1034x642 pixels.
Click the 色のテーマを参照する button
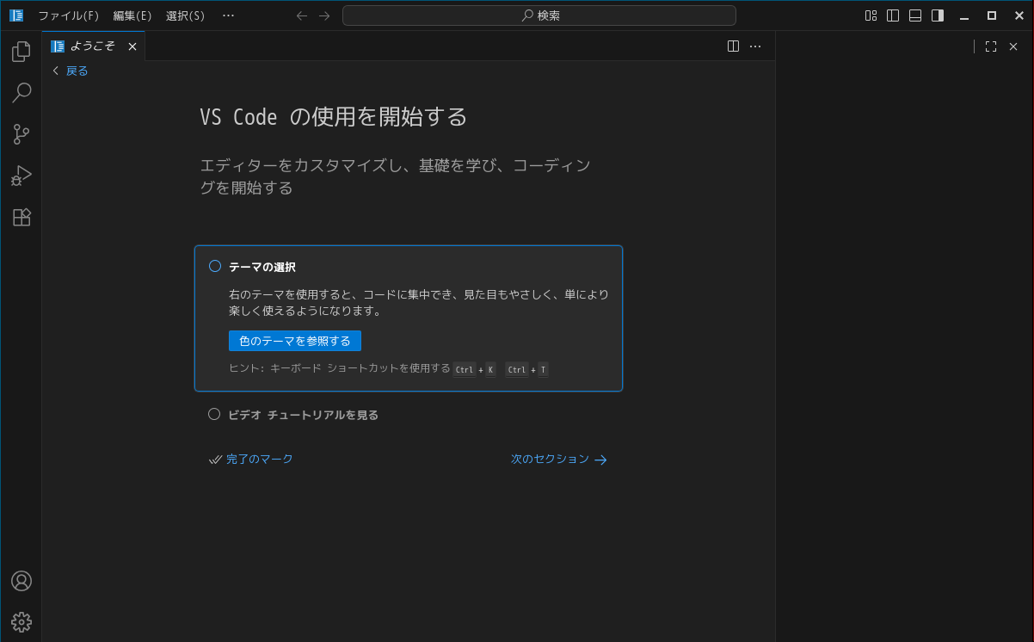(295, 341)
